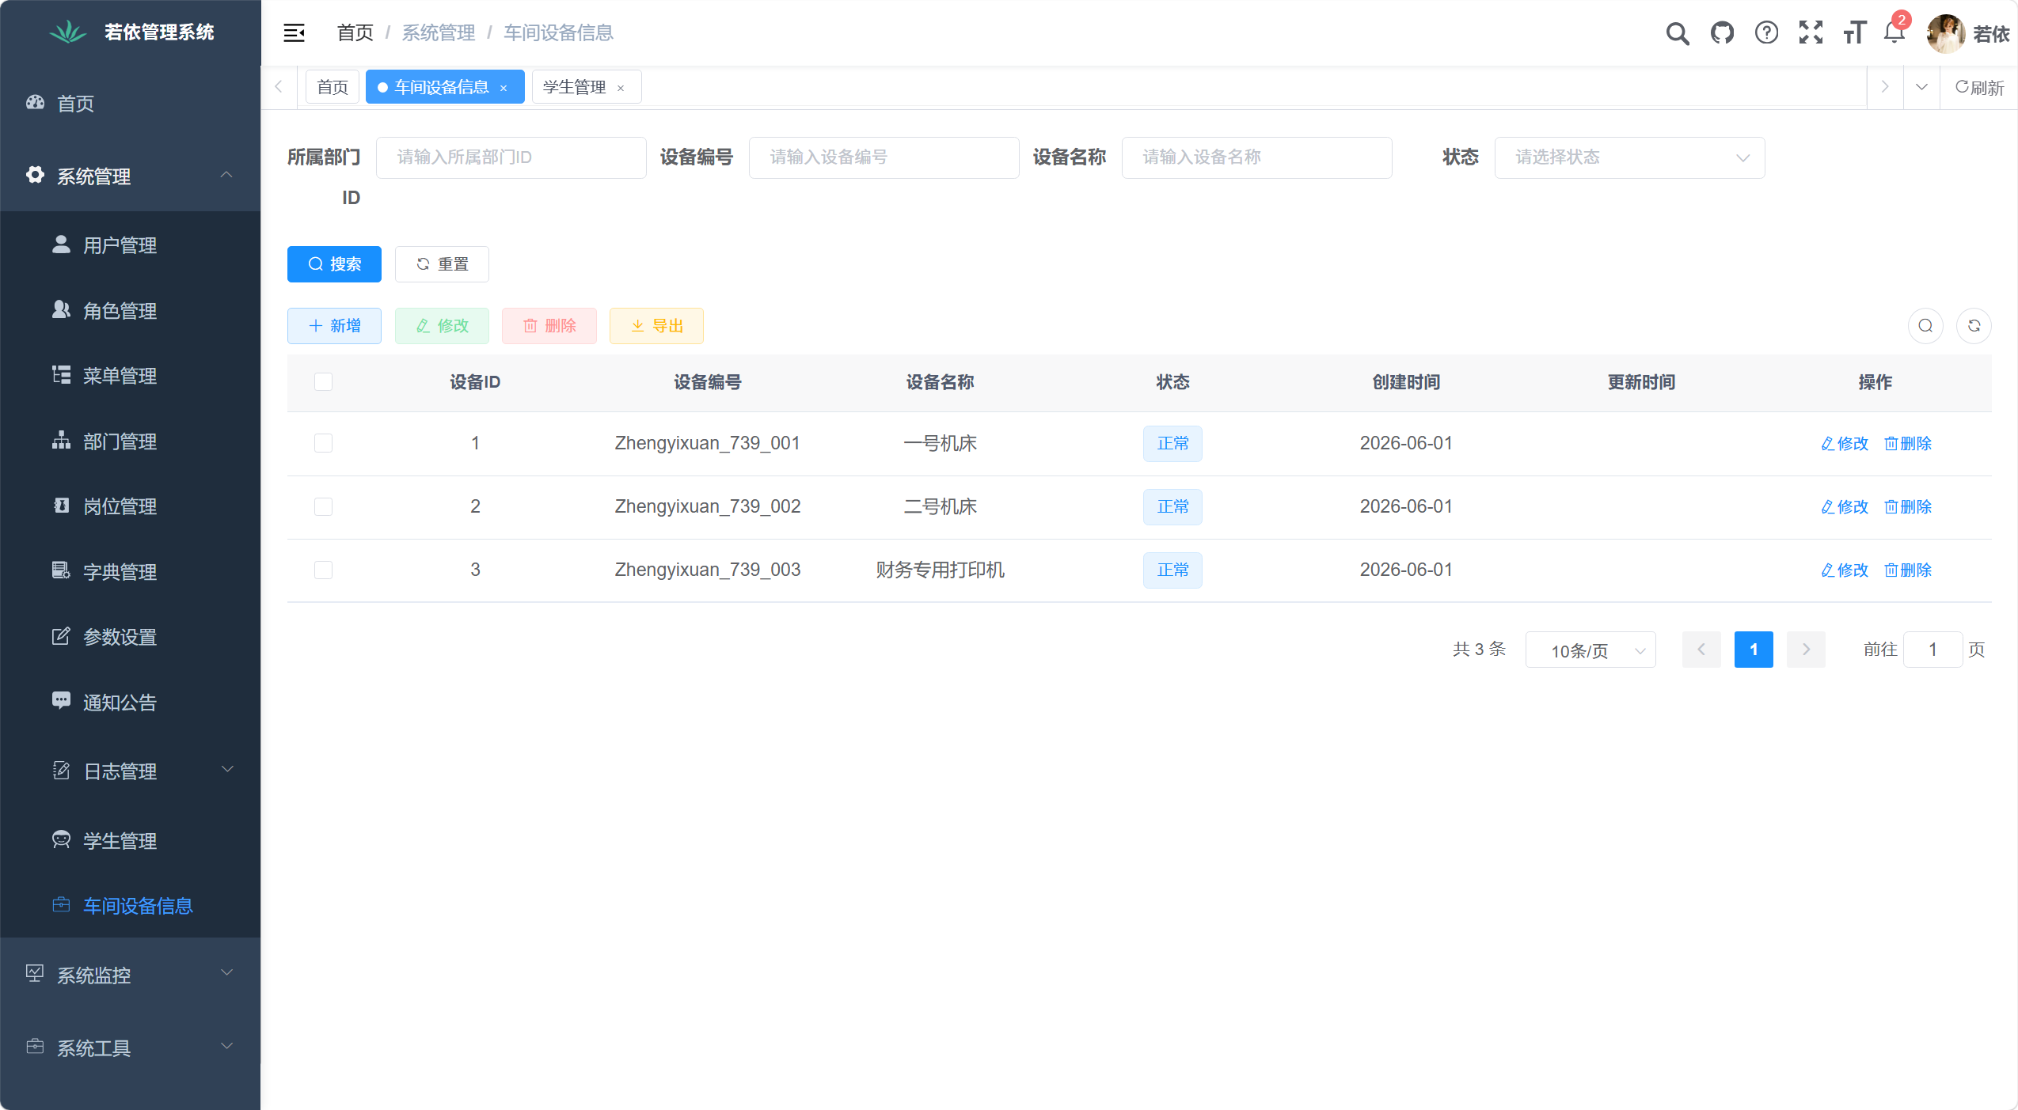2018x1110 pixels.
Task: Open the font size icon
Action: [1855, 33]
